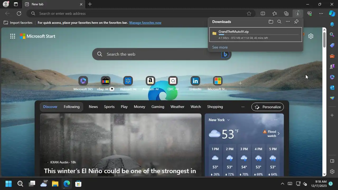This screenshot has width=338, height=190.
Task: Open more options in Downloads panel
Action: tap(288, 22)
